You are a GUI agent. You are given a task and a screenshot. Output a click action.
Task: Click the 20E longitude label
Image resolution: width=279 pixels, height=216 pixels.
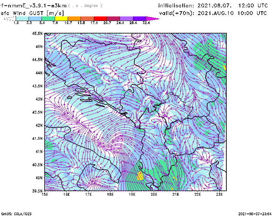154,194
